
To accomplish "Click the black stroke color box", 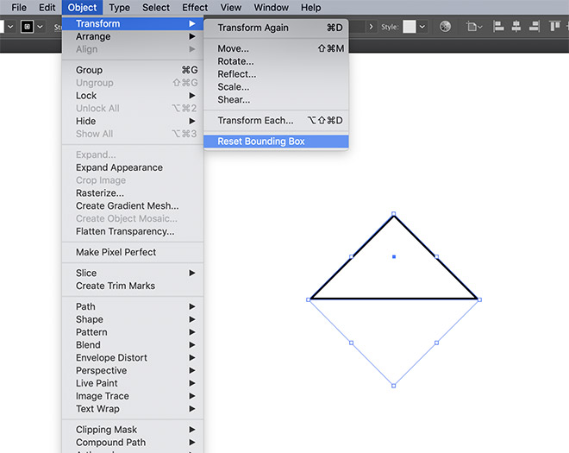I will (27, 27).
